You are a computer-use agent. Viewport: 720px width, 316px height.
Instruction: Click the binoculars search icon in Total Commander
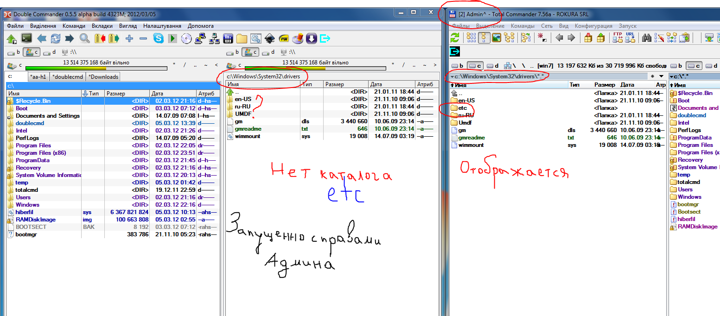(647, 38)
